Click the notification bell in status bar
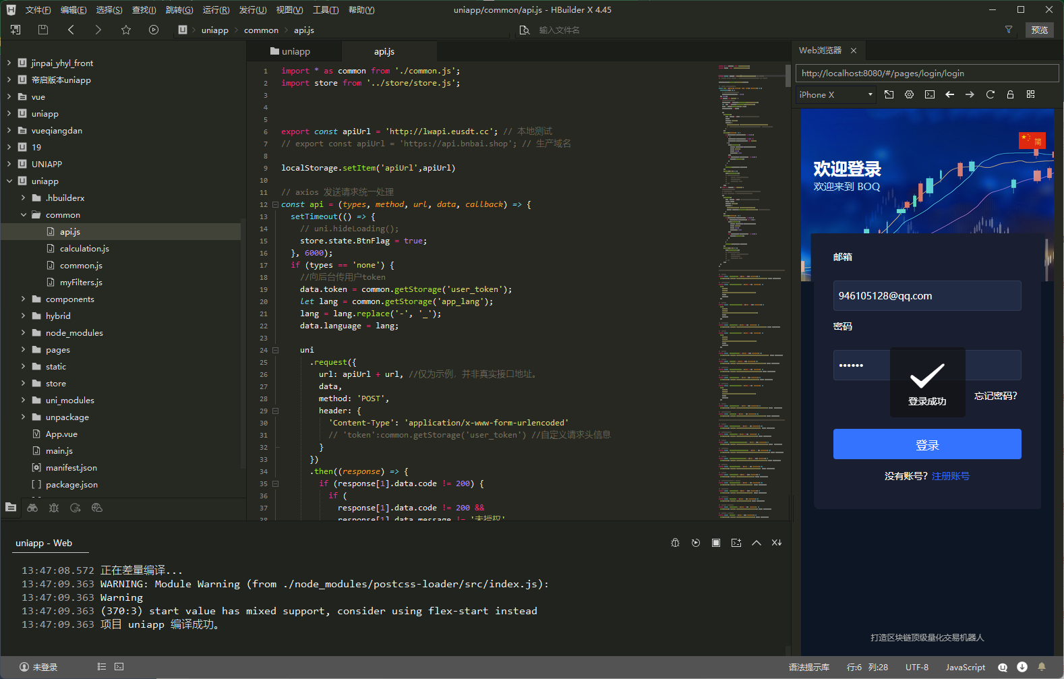Screen dimensions: 1064x679 pos(1042,667)
